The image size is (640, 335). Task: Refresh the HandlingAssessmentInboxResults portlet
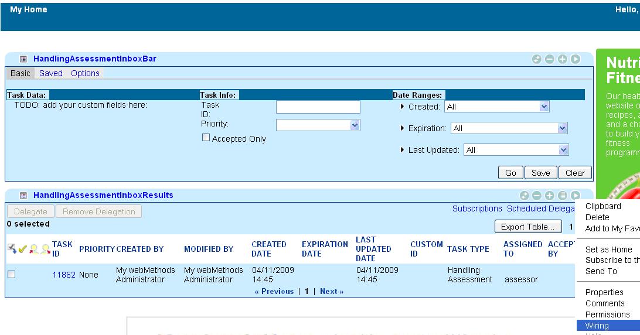coord(524,196)
